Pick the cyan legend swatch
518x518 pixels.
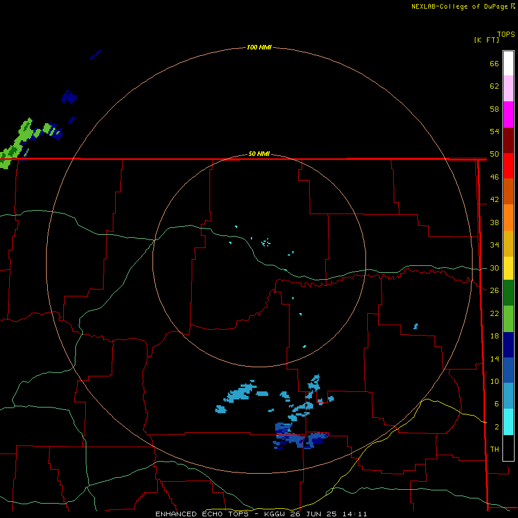(x=508, y=422)
